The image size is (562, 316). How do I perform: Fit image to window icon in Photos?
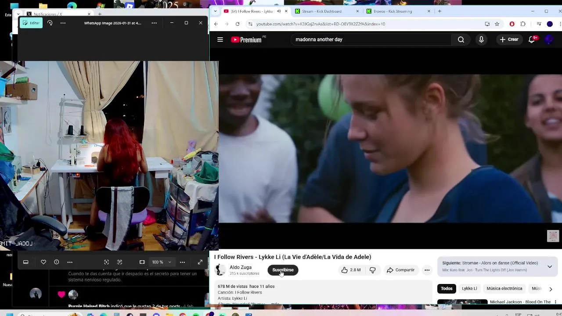tap(142, 262)
